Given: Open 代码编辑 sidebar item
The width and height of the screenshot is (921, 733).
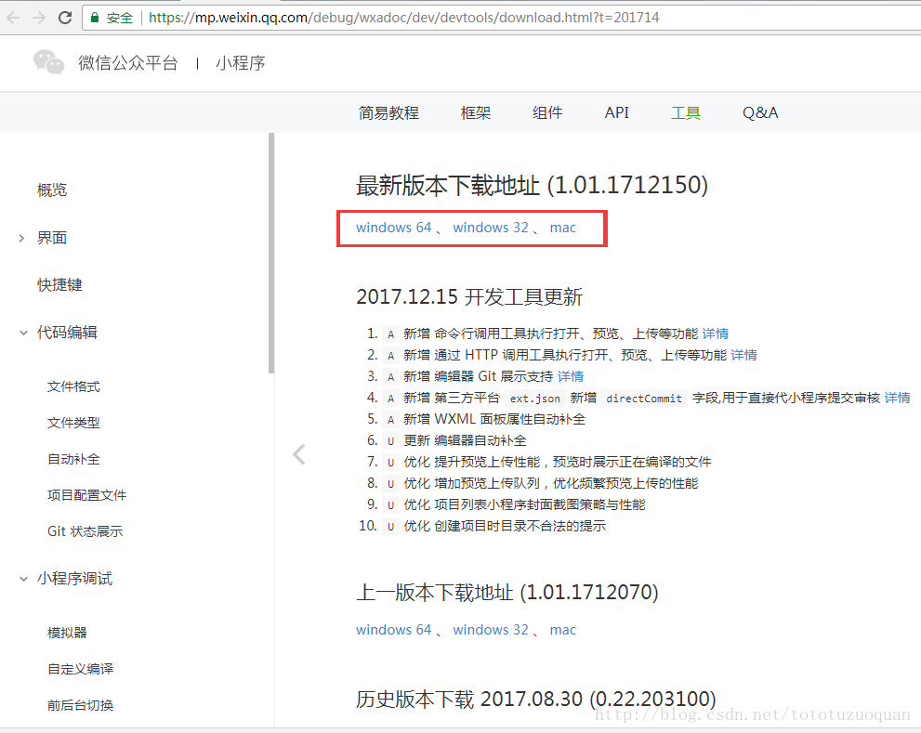Looking at the screenshot, I should [x=67, y=333].
